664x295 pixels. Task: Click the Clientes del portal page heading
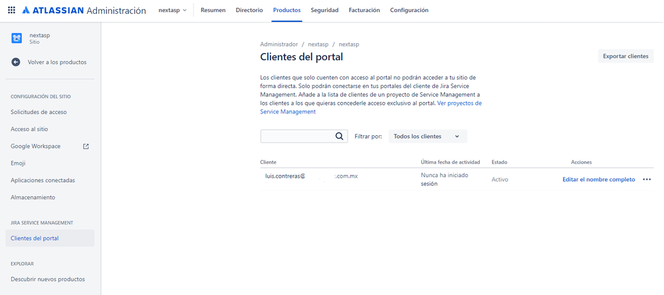(301, 56)
